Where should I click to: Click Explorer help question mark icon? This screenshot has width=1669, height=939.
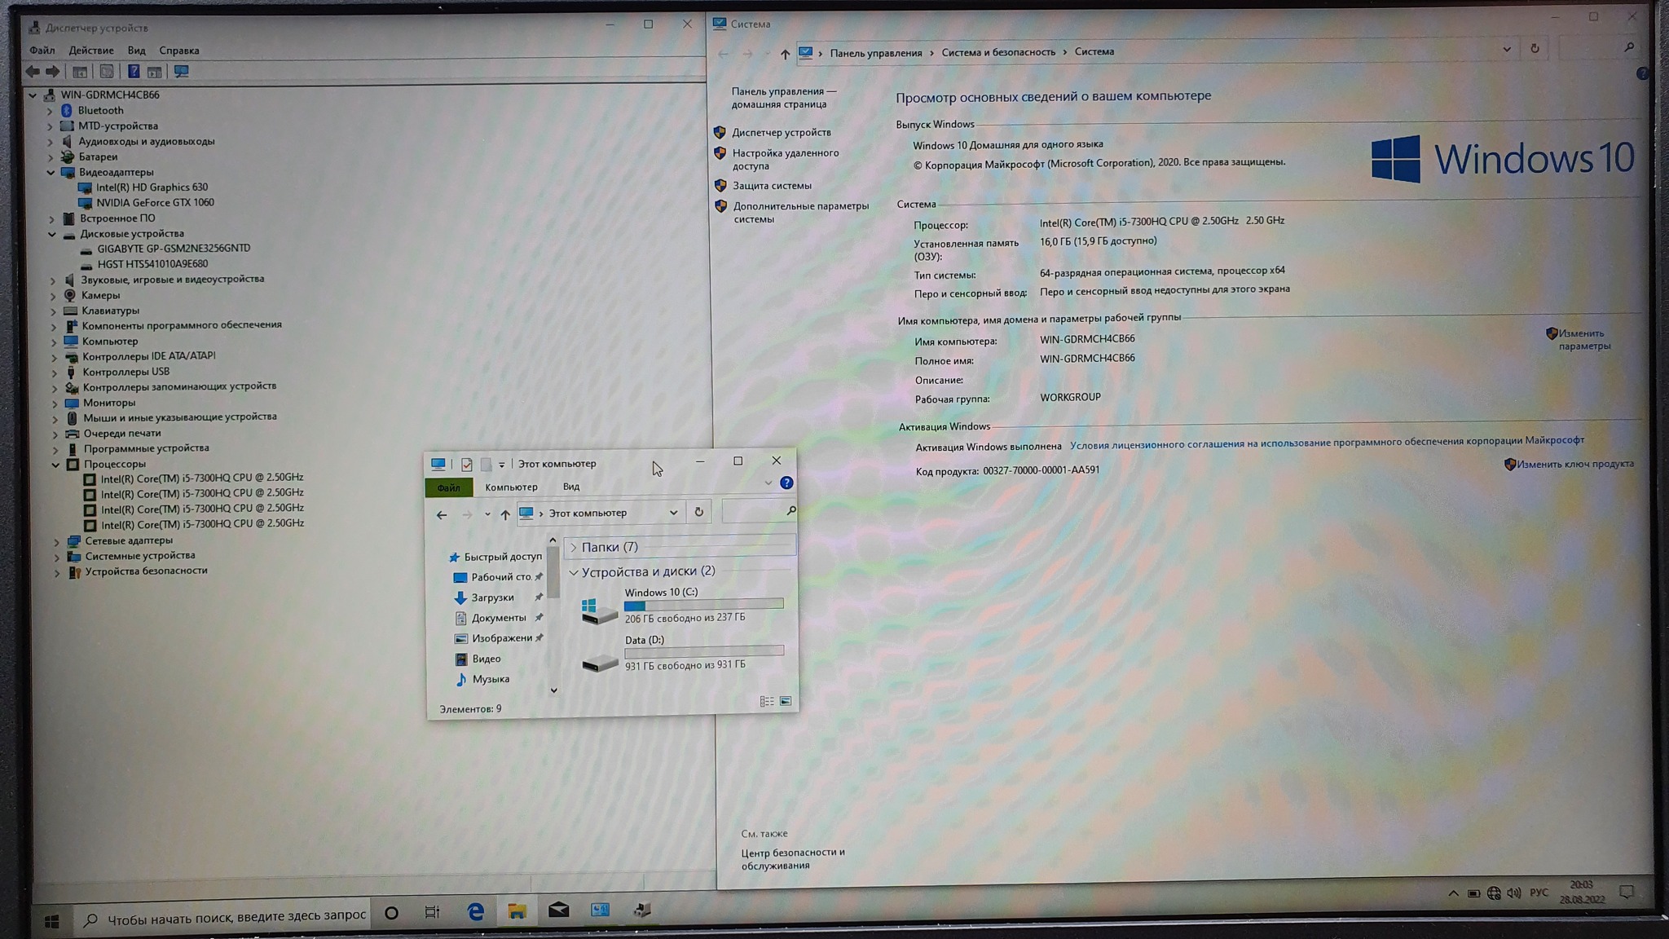click(x=786, y=483)
